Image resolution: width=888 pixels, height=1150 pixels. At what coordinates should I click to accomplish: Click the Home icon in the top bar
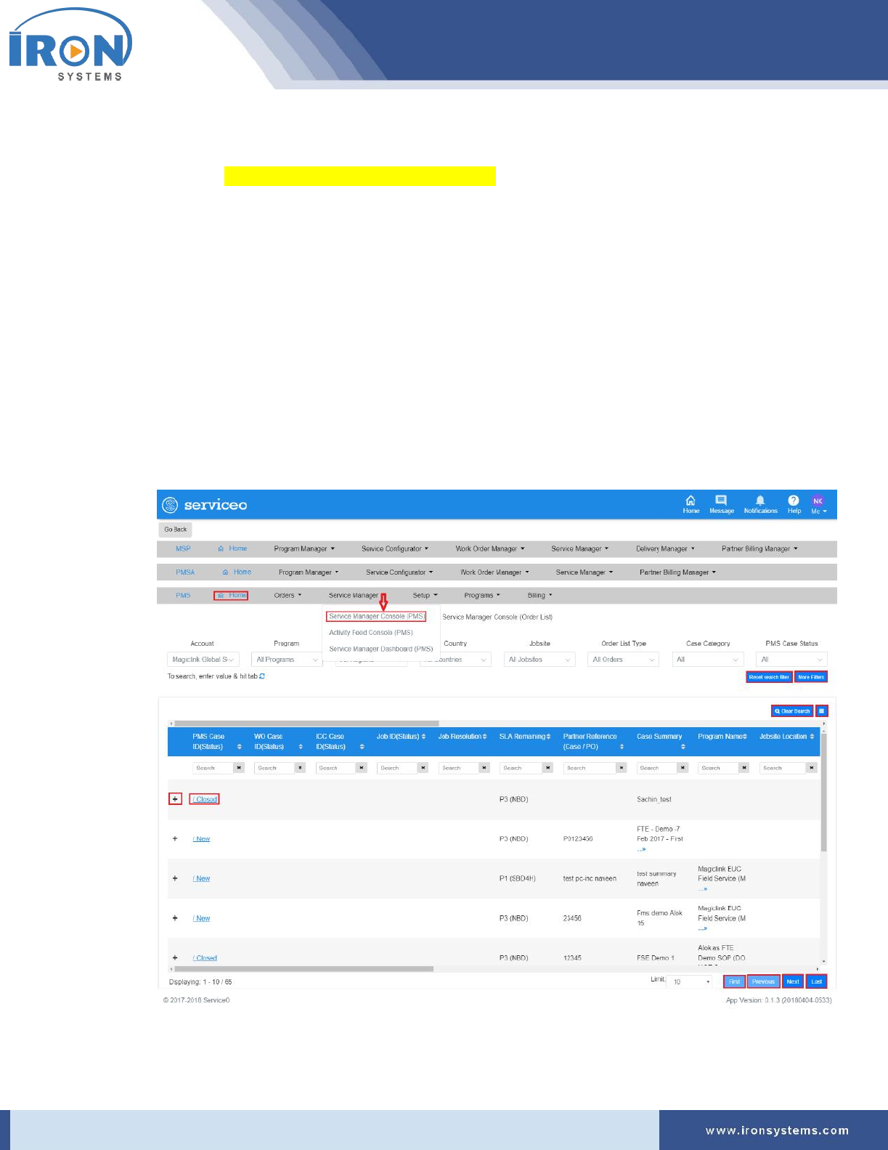(691, 504)
